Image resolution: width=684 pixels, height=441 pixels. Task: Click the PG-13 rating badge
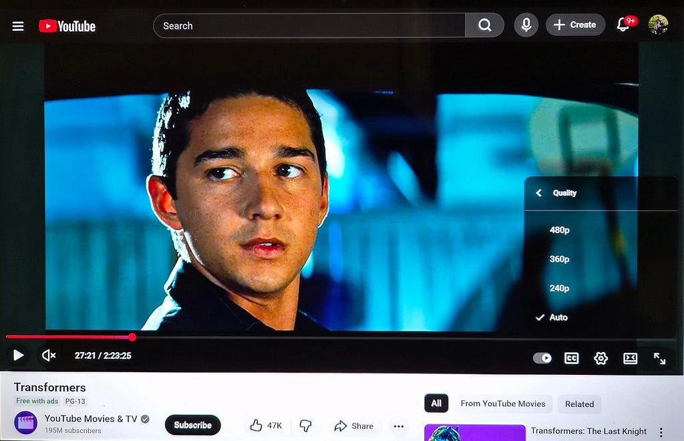click(75, 401)
